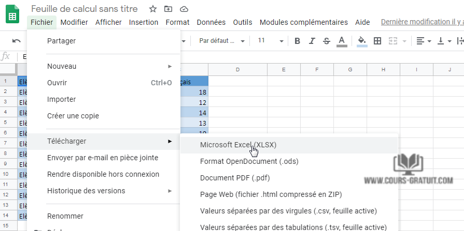Click 'Créer une copie' in Fichier menu
The height and width of the screenshot is (231, 464).
click(73, 116)
